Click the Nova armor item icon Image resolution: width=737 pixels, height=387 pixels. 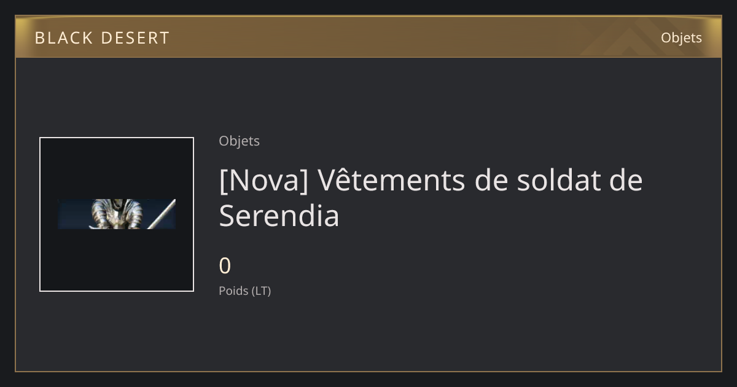click(117, 214)
